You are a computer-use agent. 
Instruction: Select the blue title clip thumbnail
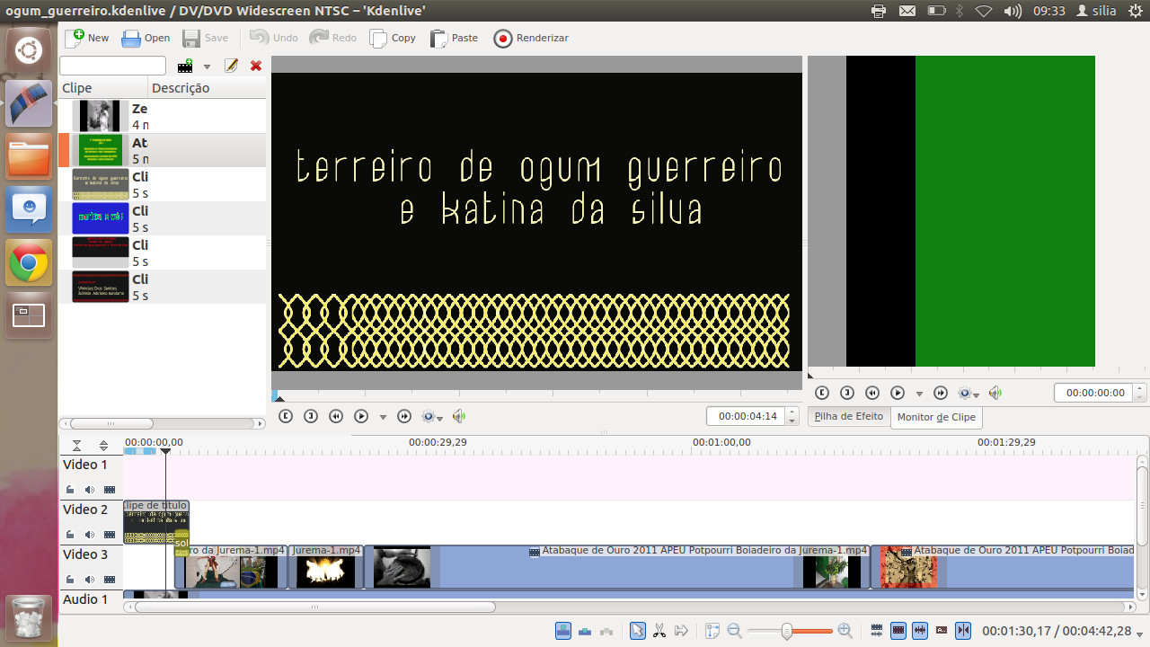point(101,218)
